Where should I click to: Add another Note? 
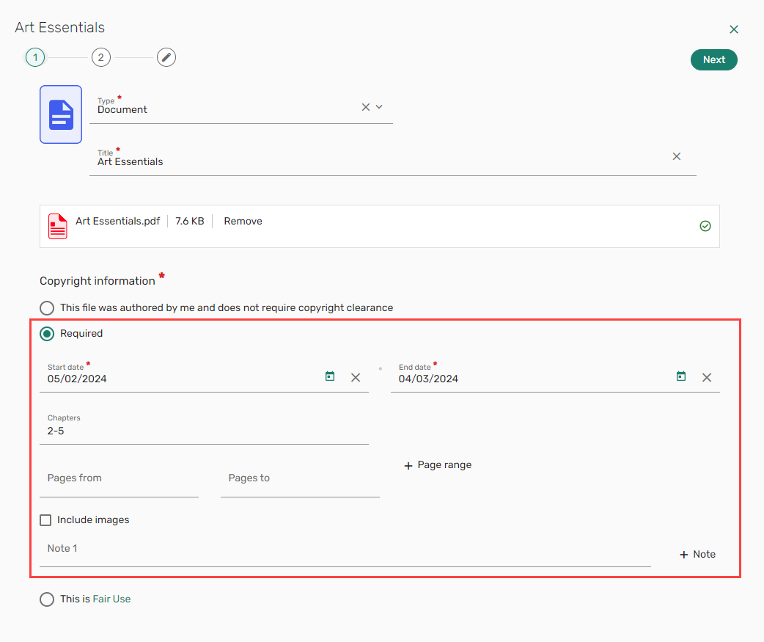click(697, 554)
